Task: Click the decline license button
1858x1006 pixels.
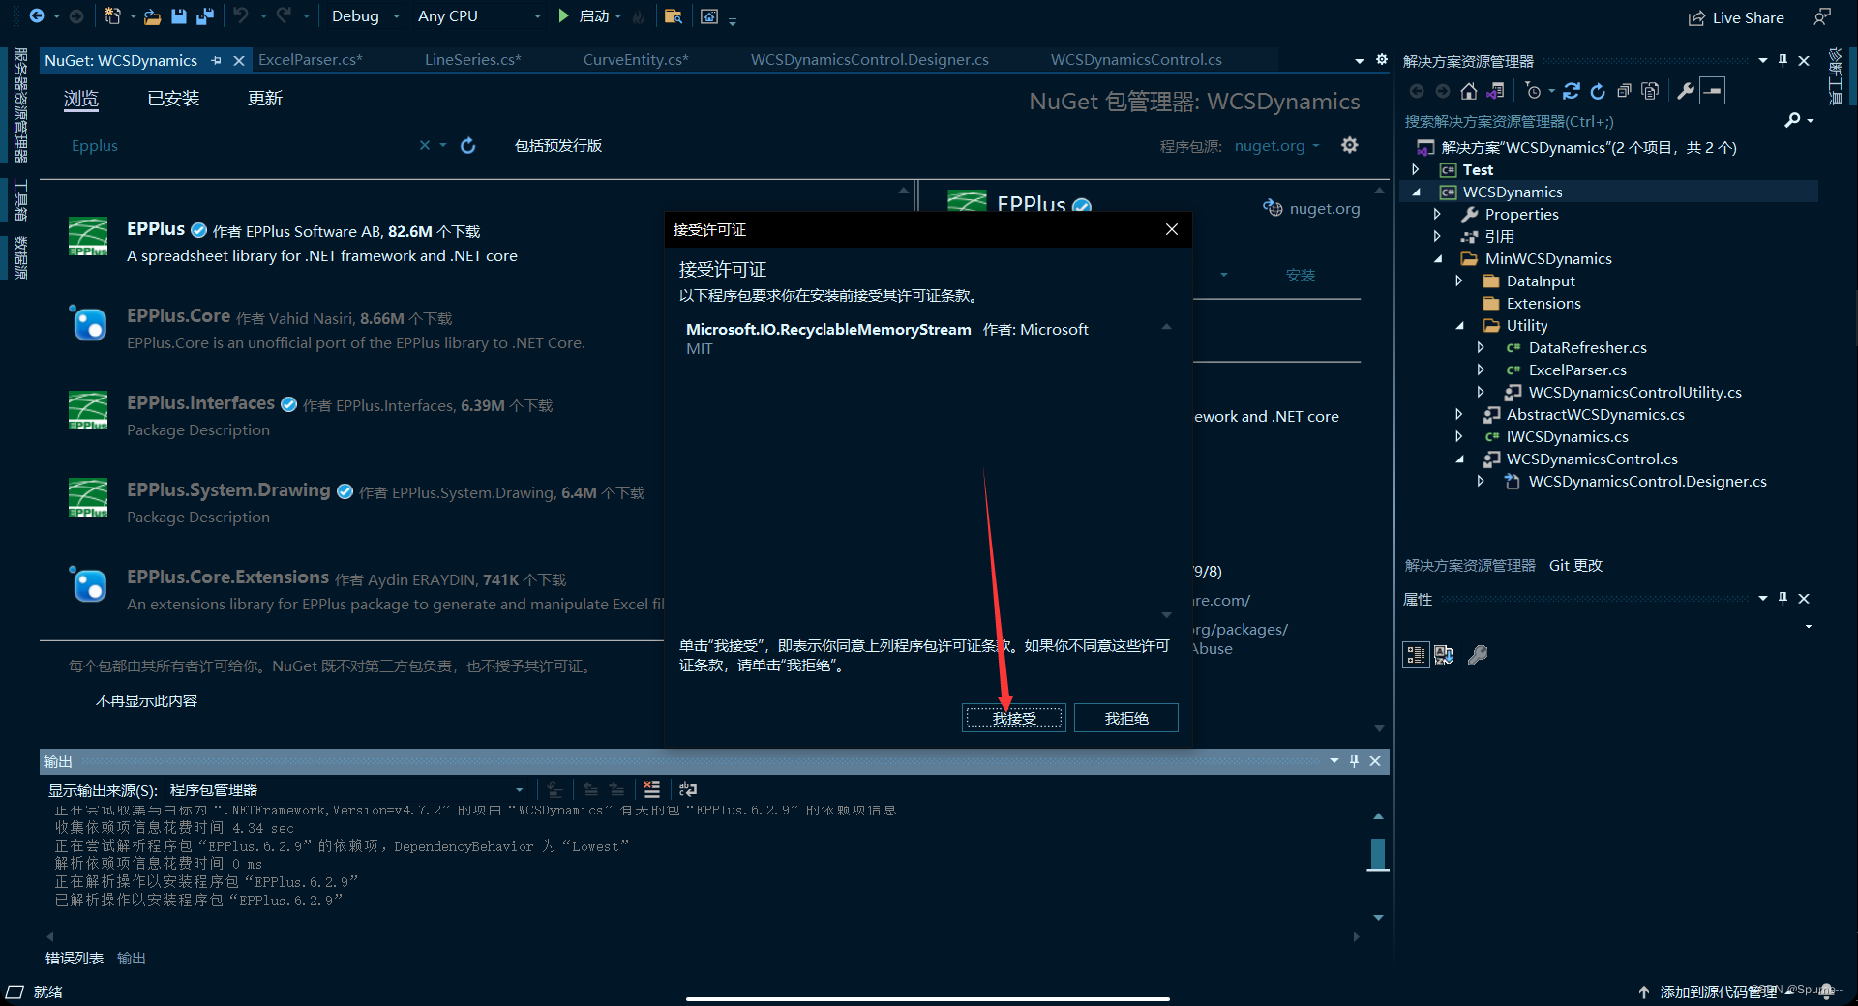Action: point(1126,718)
